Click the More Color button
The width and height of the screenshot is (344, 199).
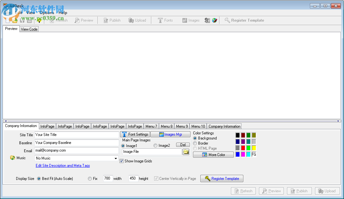coord(213,155)
